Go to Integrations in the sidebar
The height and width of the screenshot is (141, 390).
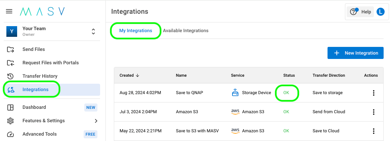35,90
